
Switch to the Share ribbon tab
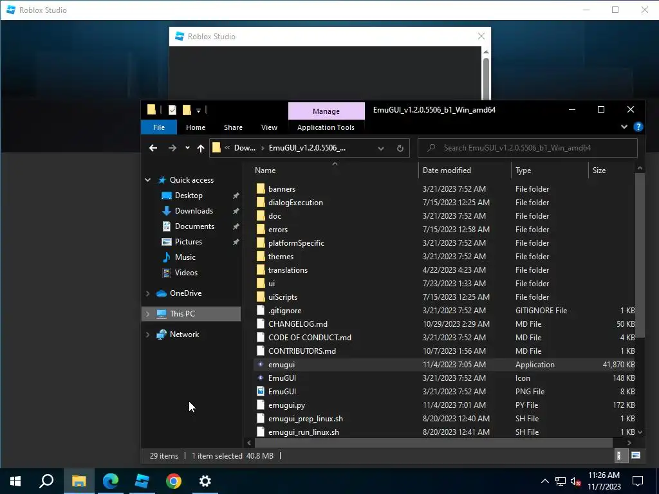click(x=233, y=127)
